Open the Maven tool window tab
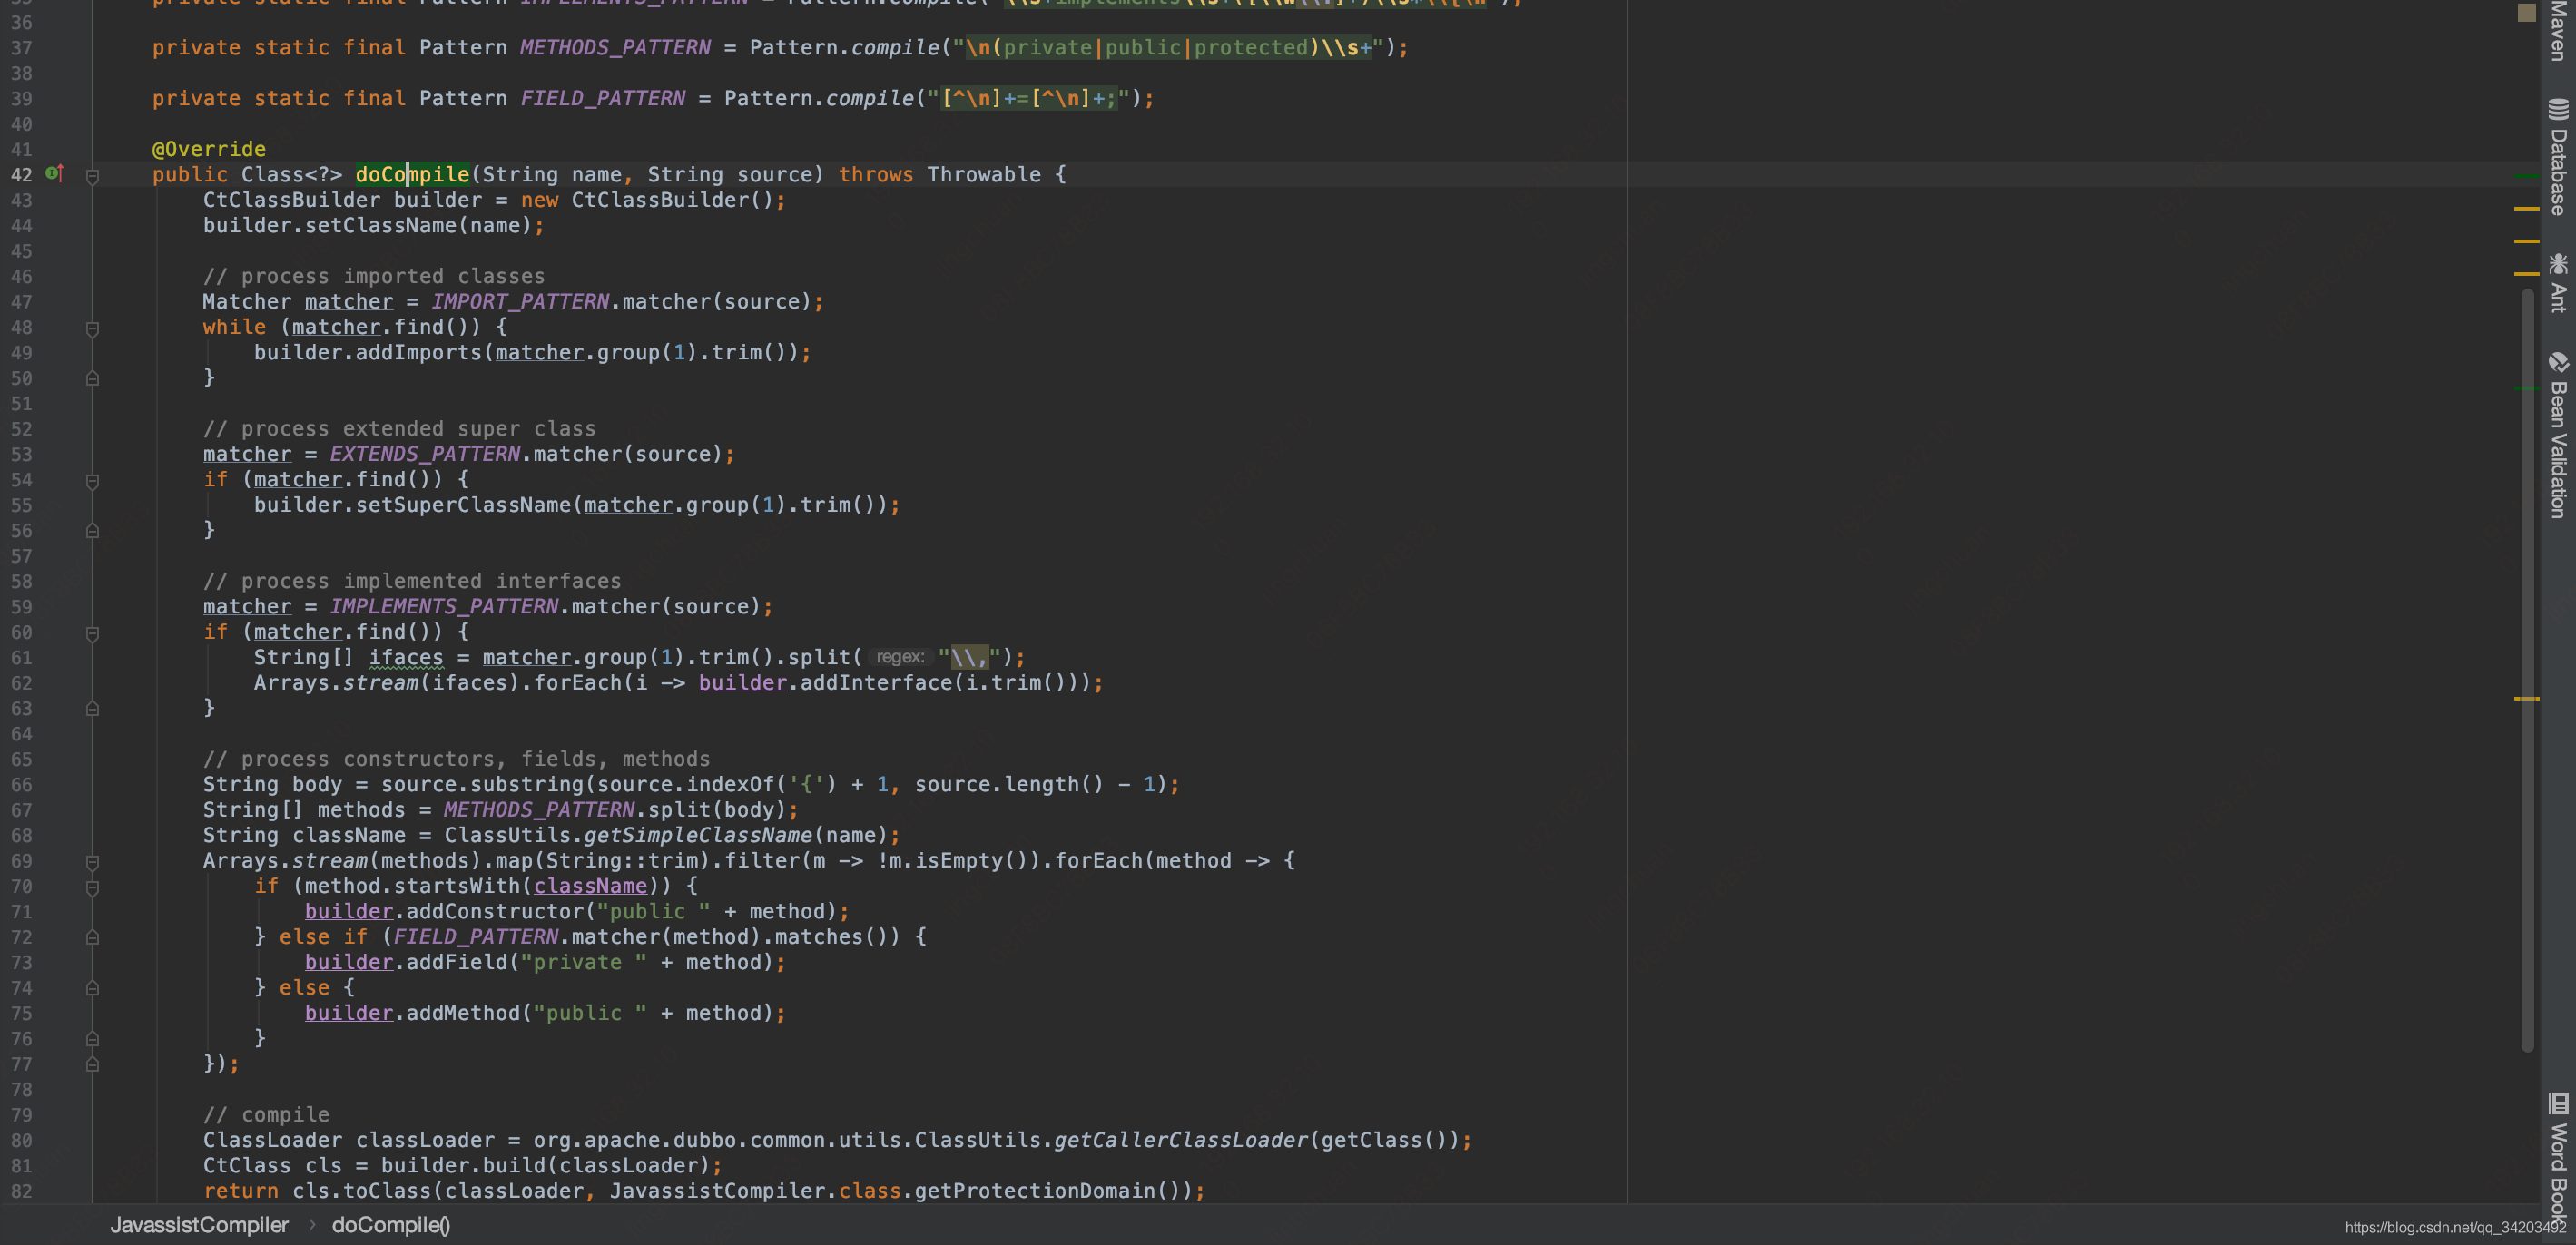 [x=2558, y=30]
